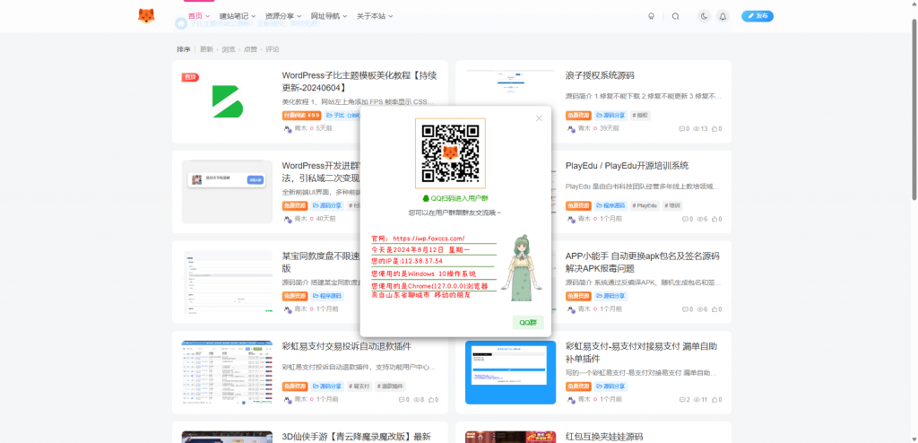Sort posts by 评论
The image size is (918, 443).
[x=273, y=49]
